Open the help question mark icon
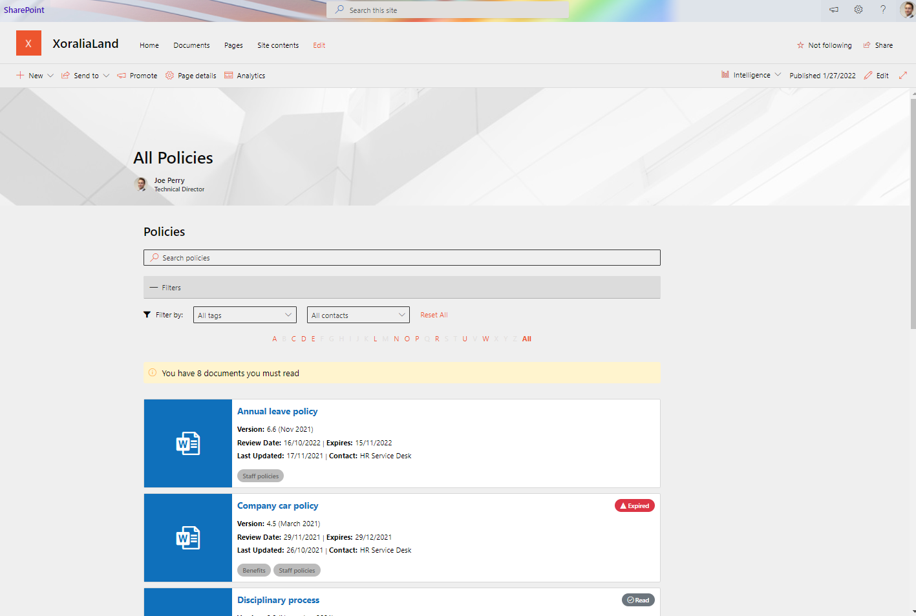 (x=883, y=10)
